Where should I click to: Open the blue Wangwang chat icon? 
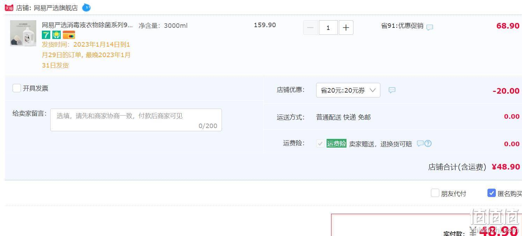[x=86, y=7]
